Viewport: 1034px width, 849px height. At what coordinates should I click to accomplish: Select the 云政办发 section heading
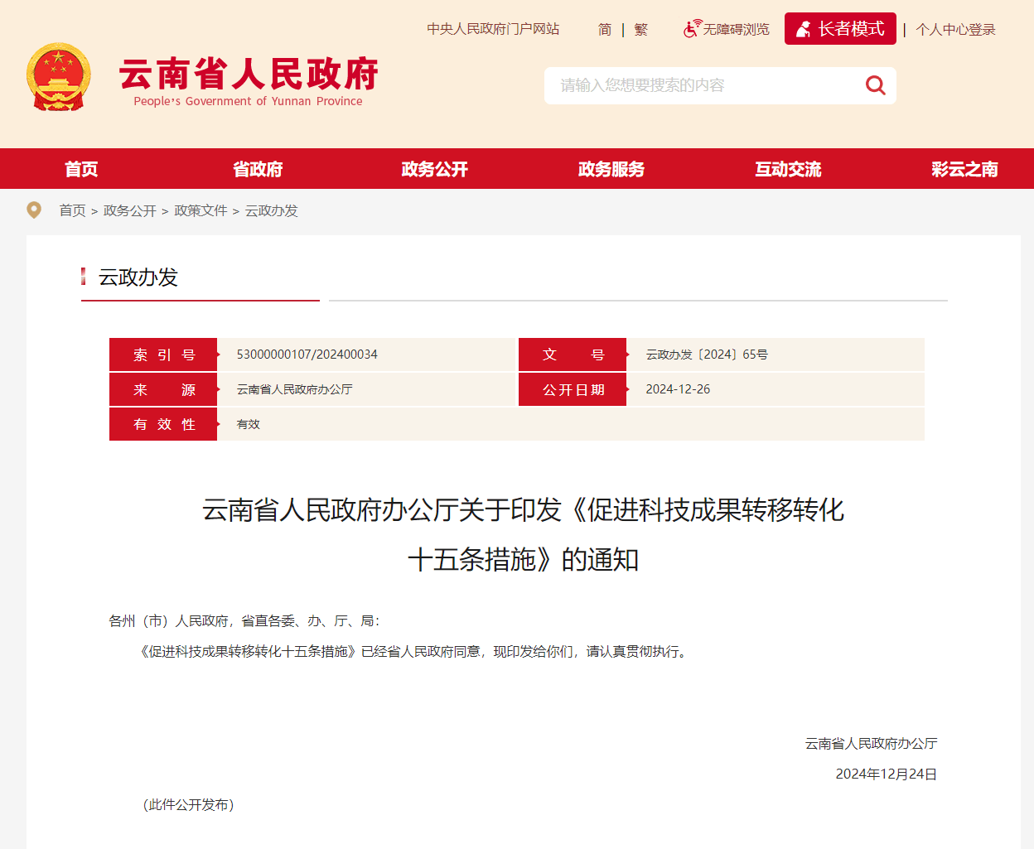(x=138, y=277)
